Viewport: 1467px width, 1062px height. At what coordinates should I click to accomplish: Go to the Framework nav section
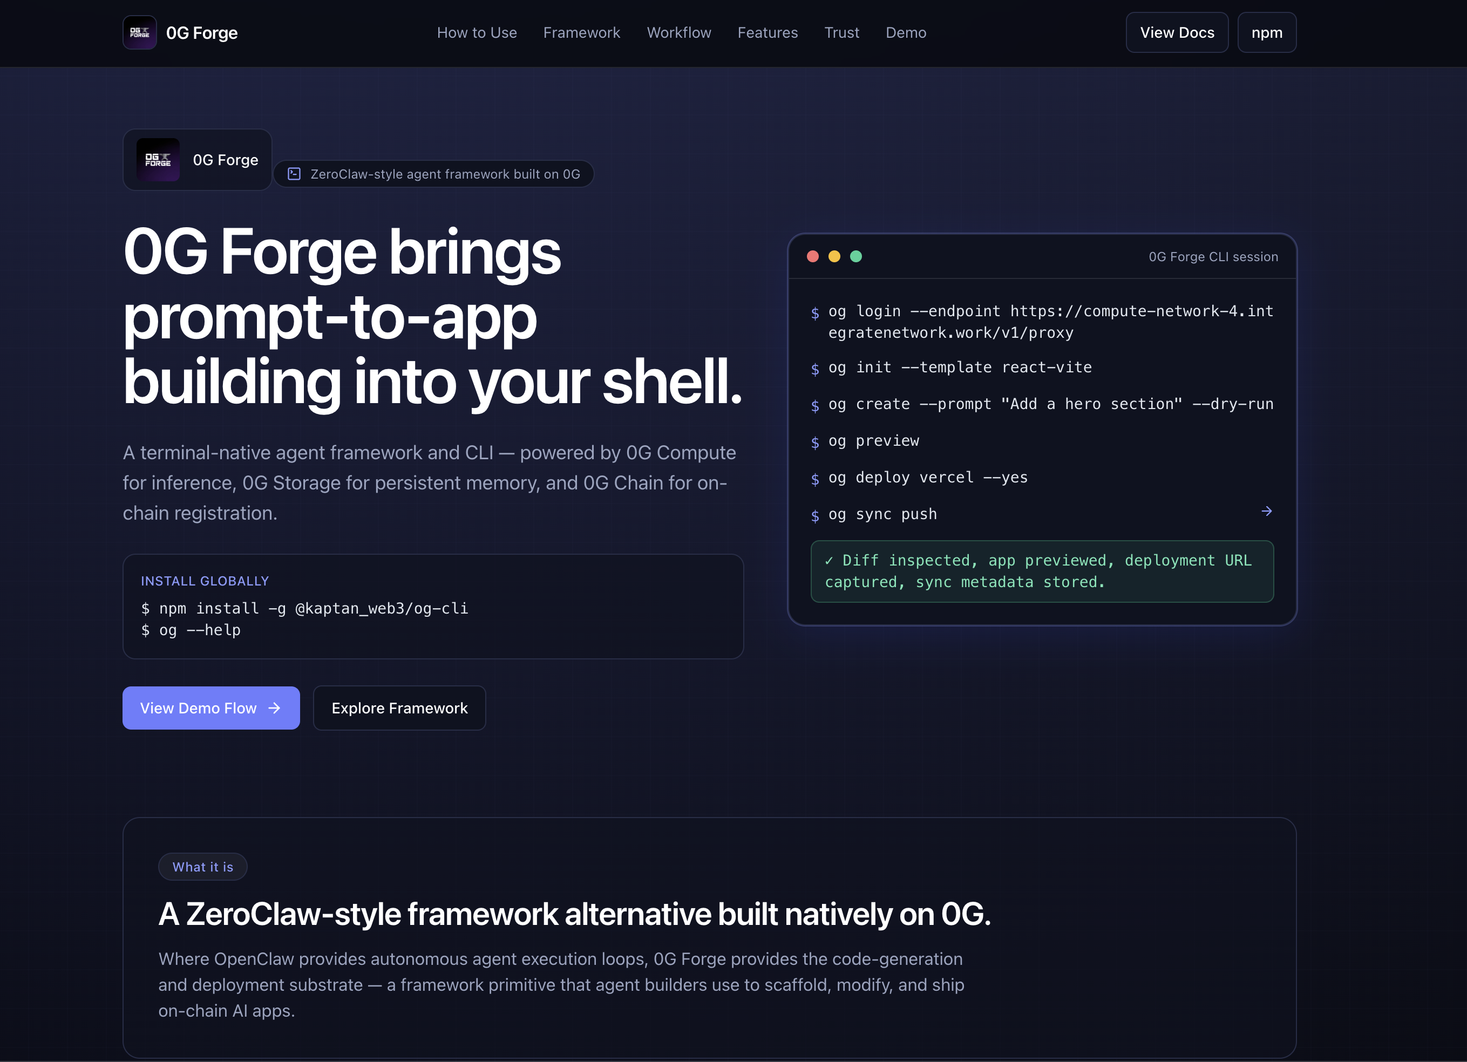581,32
